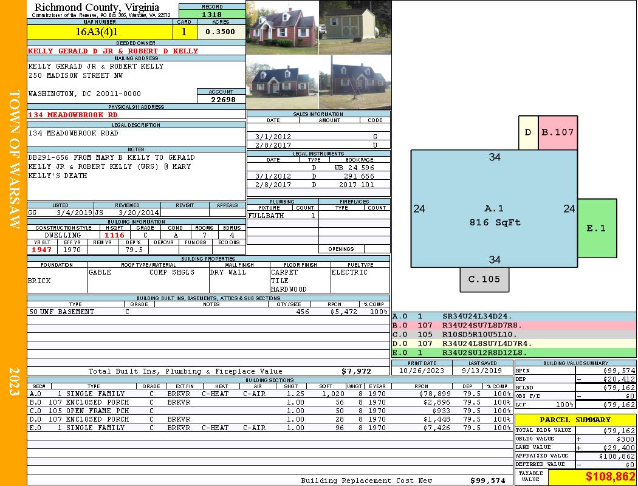The image size is (638, 486).
Task: Click mailing address line 250 MADISON STREET NW
Action: click(76, 76)
